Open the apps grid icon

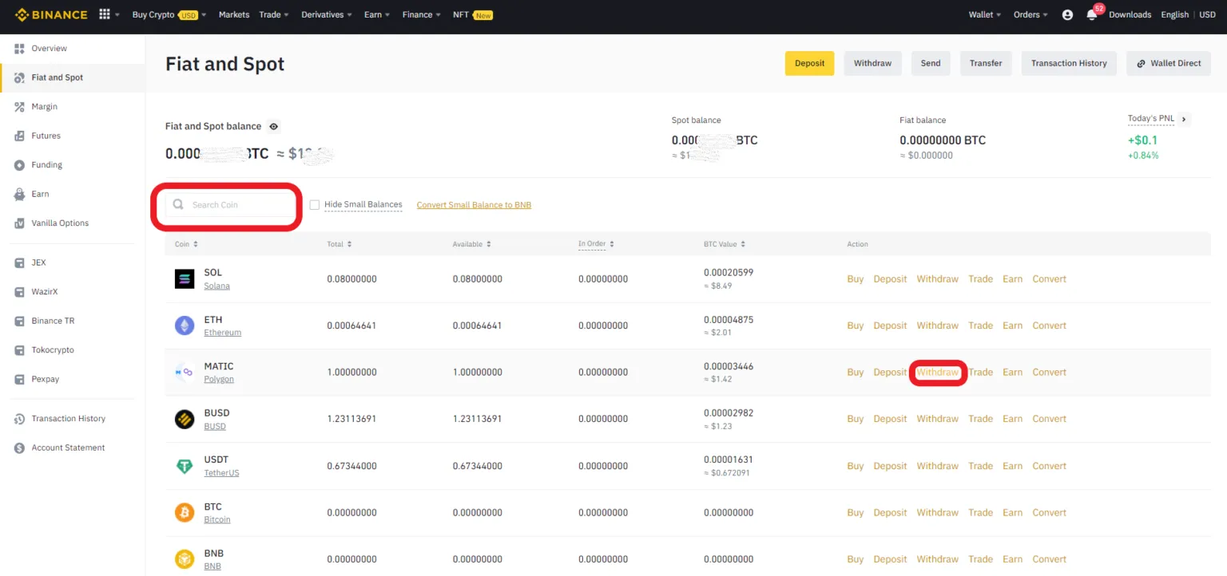[x=105, y=14]
